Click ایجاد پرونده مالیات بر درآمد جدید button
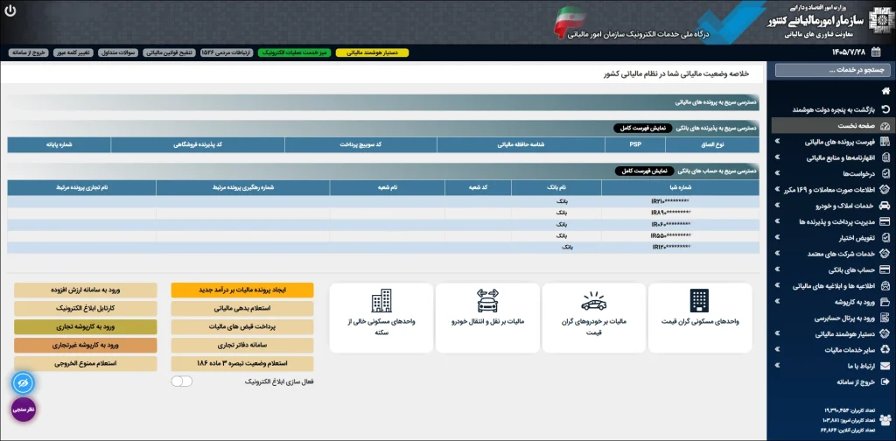Screen dimensions: 896x441 point(242,290)
